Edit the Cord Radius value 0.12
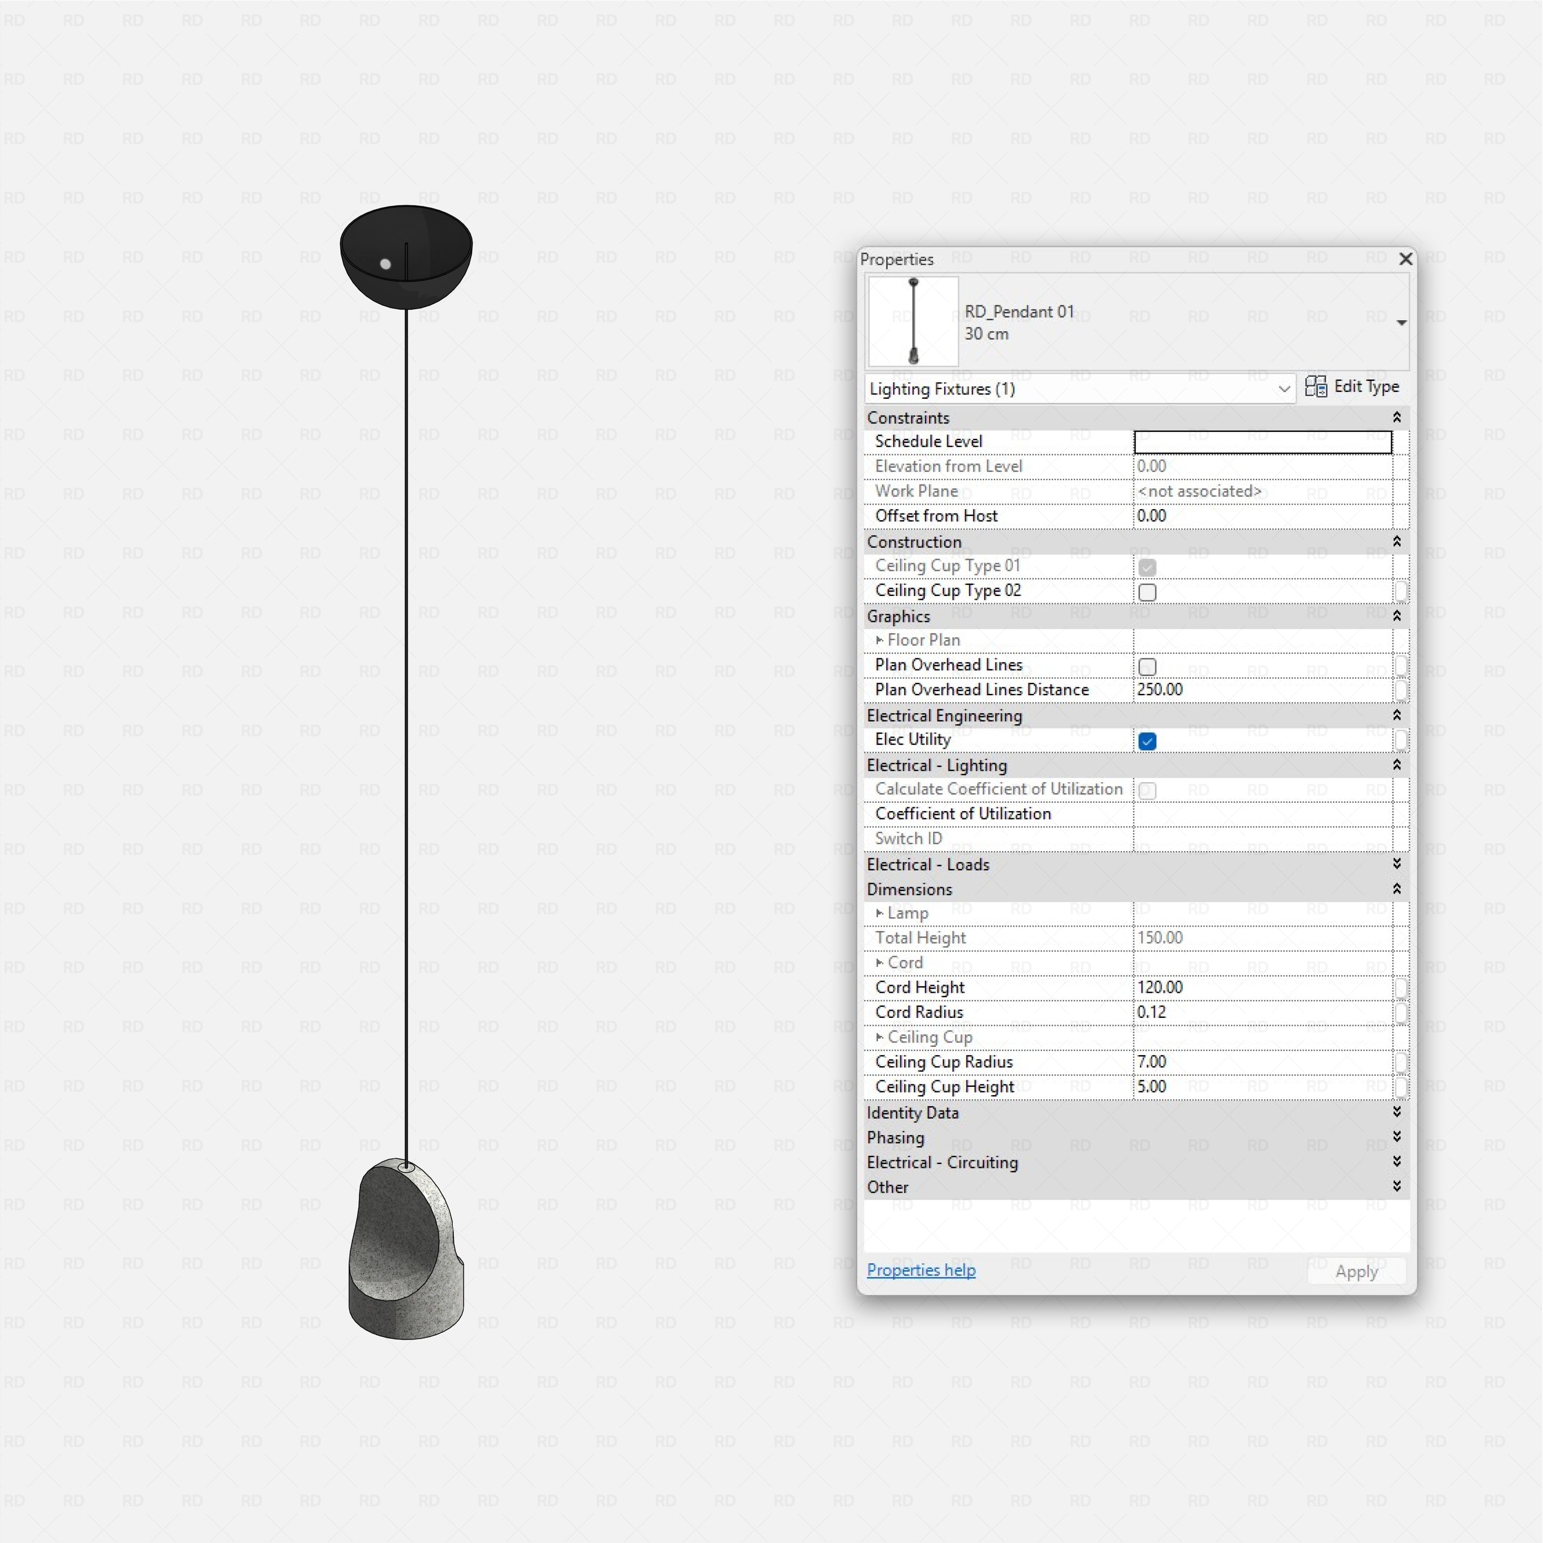This screenshot has width=1543, height=1543. (1263, 1013)
